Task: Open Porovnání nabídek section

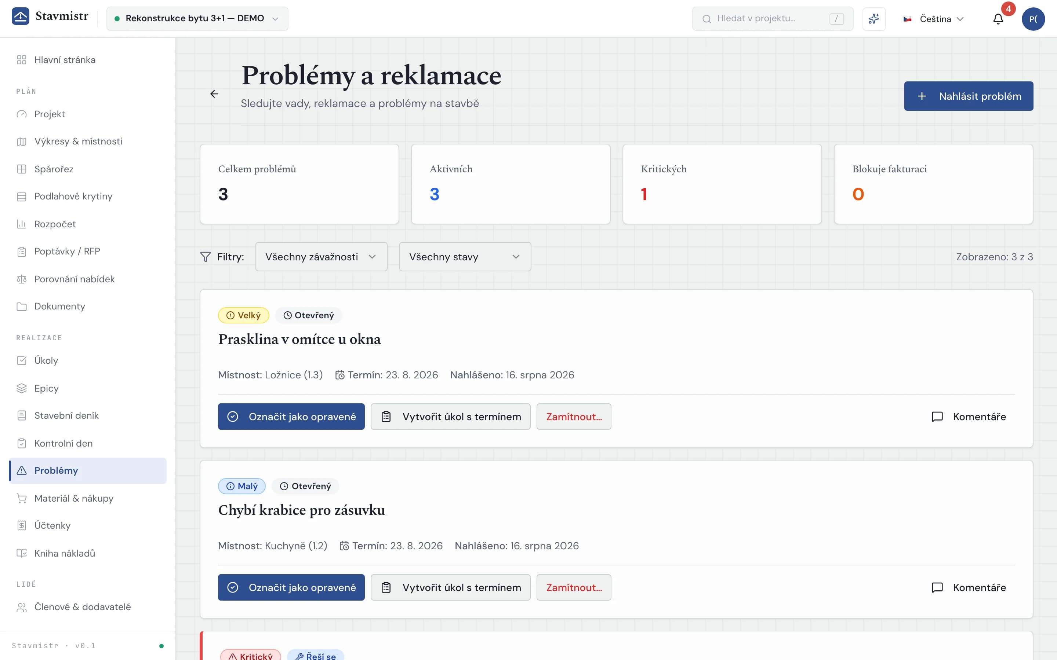Action: [87, 279]
